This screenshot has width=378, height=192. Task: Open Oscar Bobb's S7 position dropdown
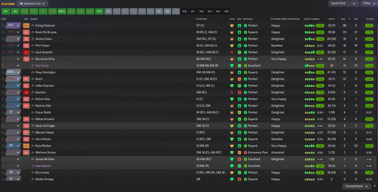13,112
